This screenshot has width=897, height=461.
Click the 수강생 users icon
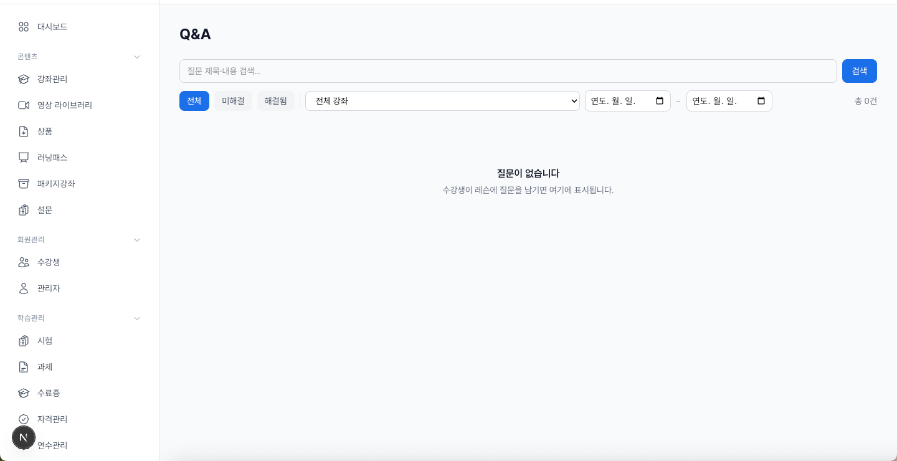[x=24, y=262]
